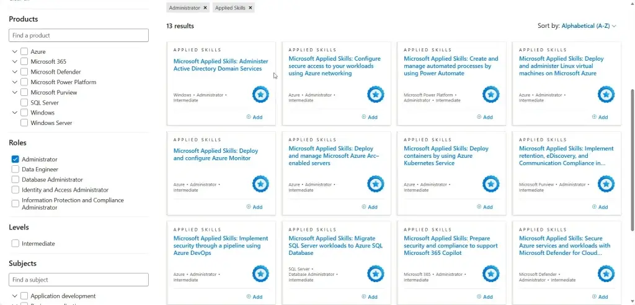Add the Azure DevOps pipeline security skill
Image resolution: width=635 pixels, height=305 pixels.
pos(254,296)
